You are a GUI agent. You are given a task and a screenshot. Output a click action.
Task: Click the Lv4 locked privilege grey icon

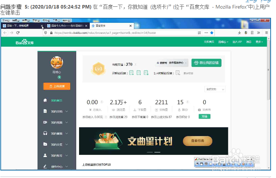pos(178,73)
